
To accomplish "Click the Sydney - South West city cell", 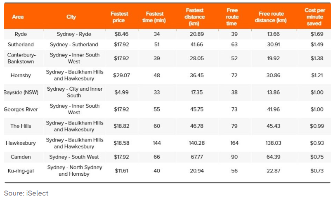I will click(x=74, y=157).
